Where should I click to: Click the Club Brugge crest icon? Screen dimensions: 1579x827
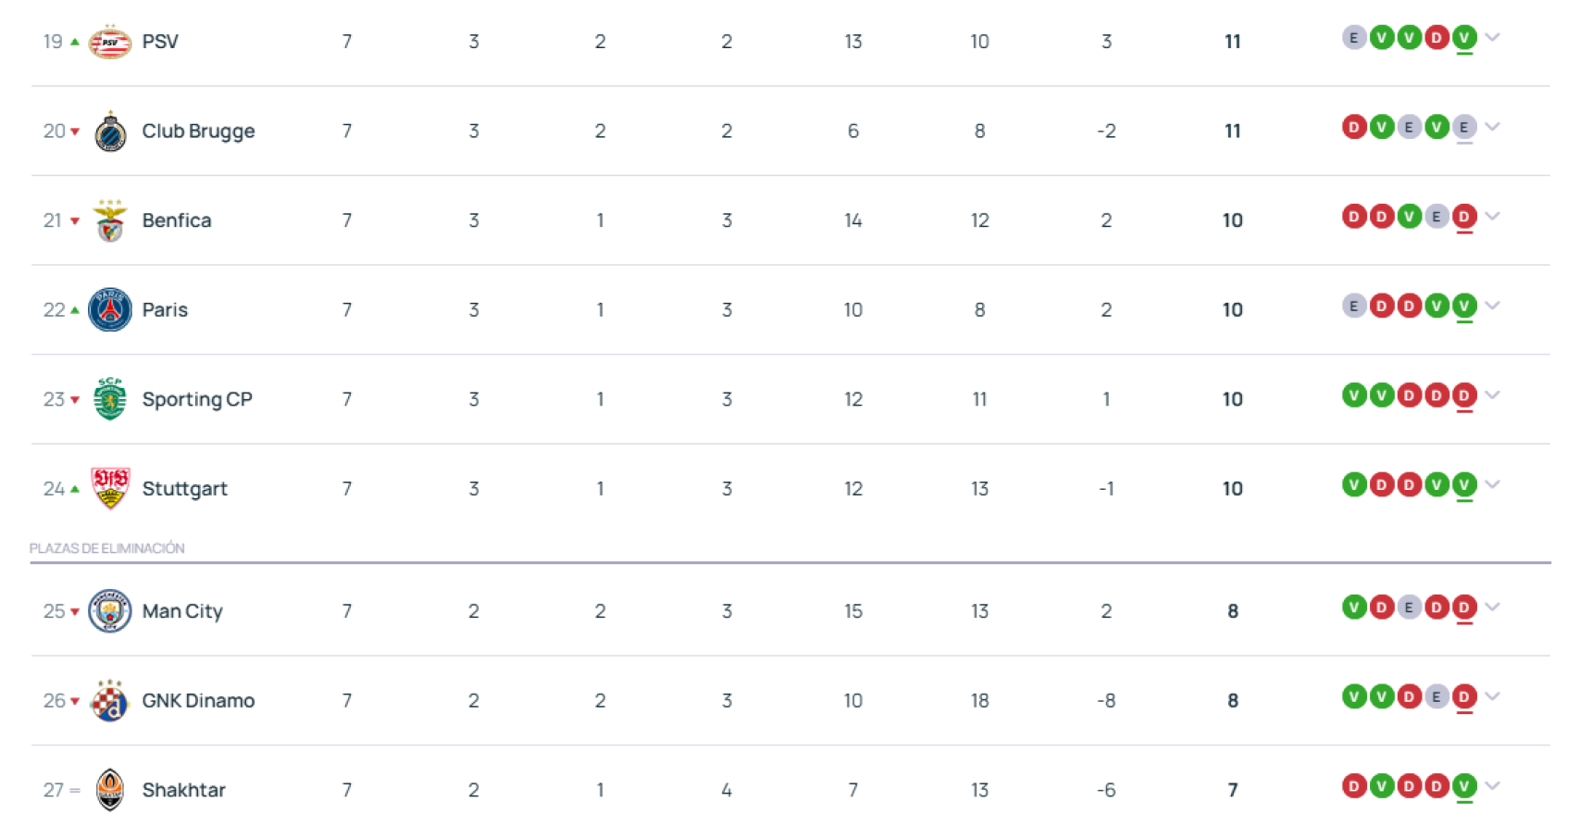[x=110, y=132]
